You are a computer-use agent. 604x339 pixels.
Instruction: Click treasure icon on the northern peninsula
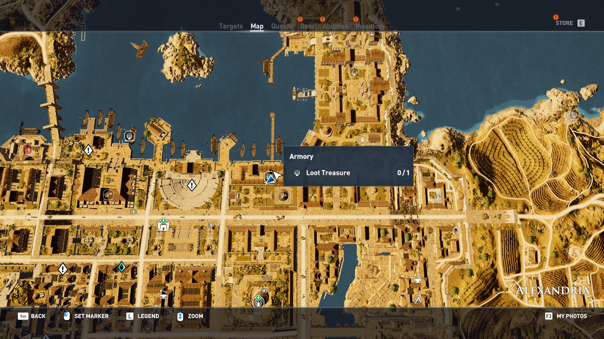354,73
